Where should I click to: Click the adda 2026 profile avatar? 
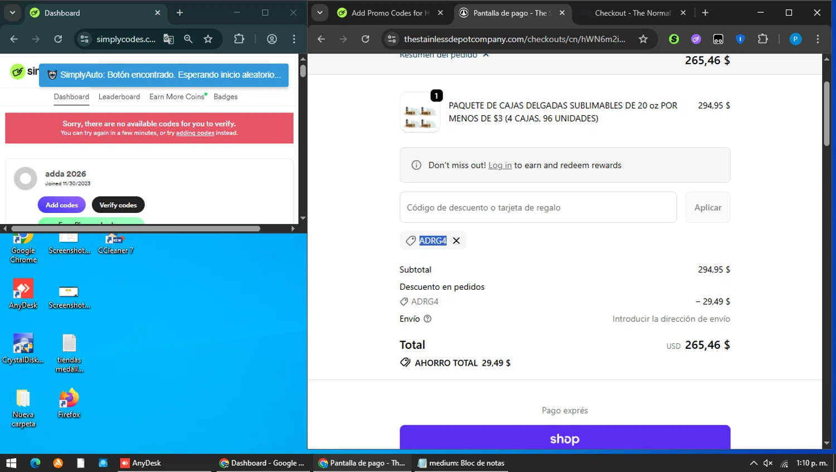pos(25,178)
